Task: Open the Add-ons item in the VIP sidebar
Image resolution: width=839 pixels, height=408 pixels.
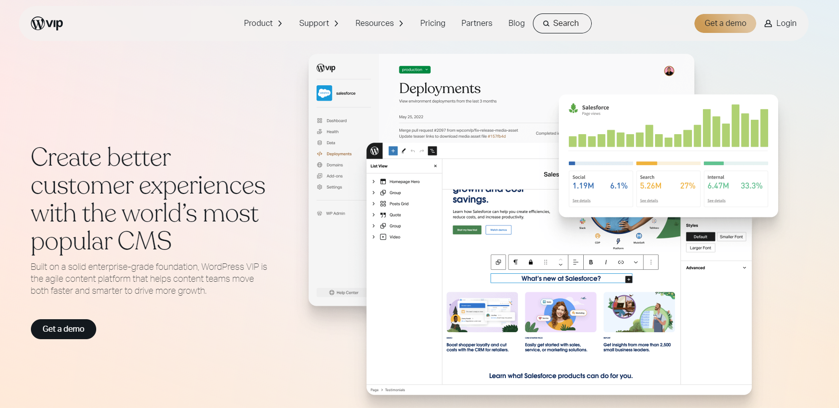Action: click(x=330, y=176)
